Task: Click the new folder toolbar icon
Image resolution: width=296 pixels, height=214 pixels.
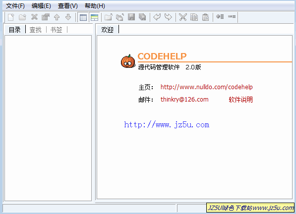Action: [x=22, y=17]
